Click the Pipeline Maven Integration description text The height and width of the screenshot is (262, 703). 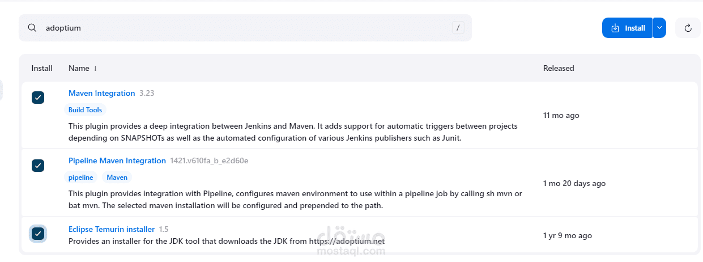click(x=295, y=200)
